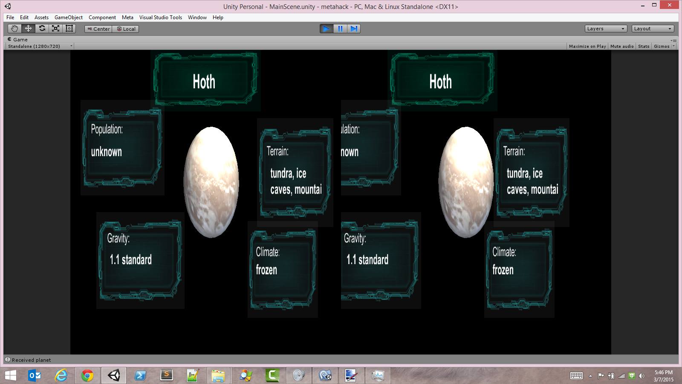
Task: Open the notepad-with-pencil taskbar app
Action: pyautogui.click(x=193, y=375)
